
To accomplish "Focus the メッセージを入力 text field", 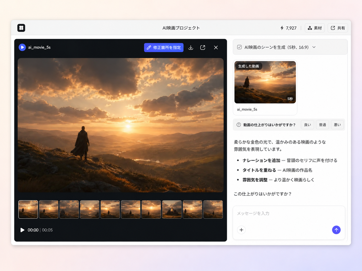I will coord(289,214).
